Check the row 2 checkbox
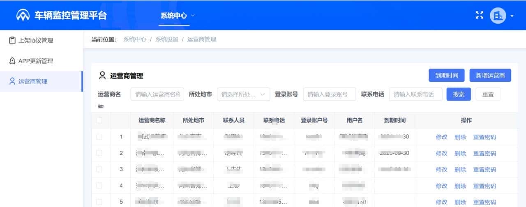This screenshot has height=207, width=526. pos(99,153)
